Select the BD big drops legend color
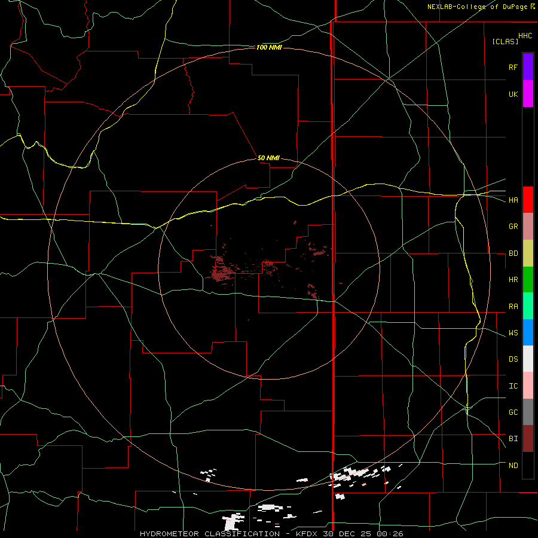Image resolution: width=538 pixels, height=538 pixels. tap(528, 253)
